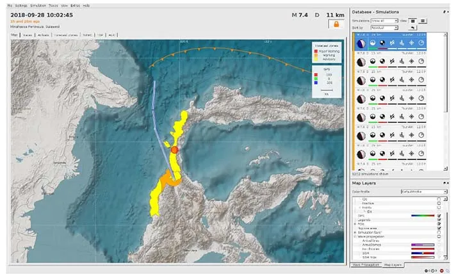Click red stop icon in bottom status bar
This screenshot has height=274, width=458.
coord(441,271)
